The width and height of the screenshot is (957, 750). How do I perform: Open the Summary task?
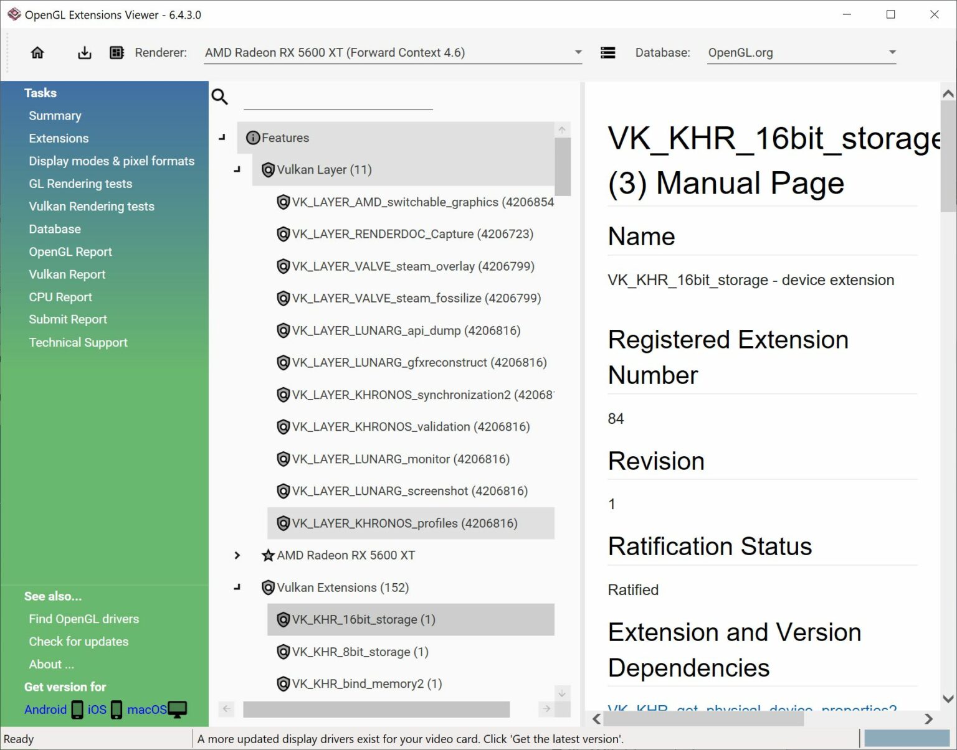tap(55, 116)
